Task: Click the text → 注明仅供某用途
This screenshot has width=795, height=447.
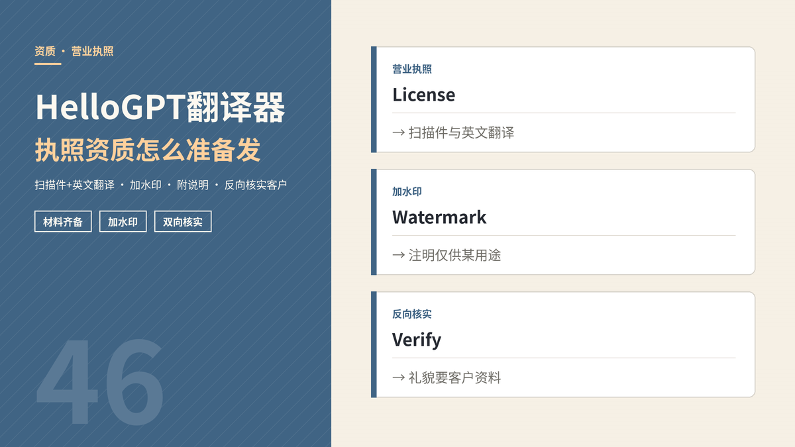Action: 447,255
